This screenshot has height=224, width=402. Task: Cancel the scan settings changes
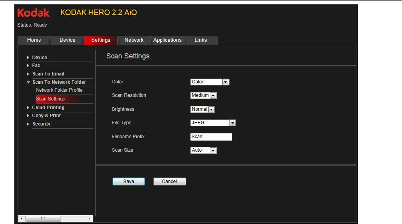pos(169,181)
